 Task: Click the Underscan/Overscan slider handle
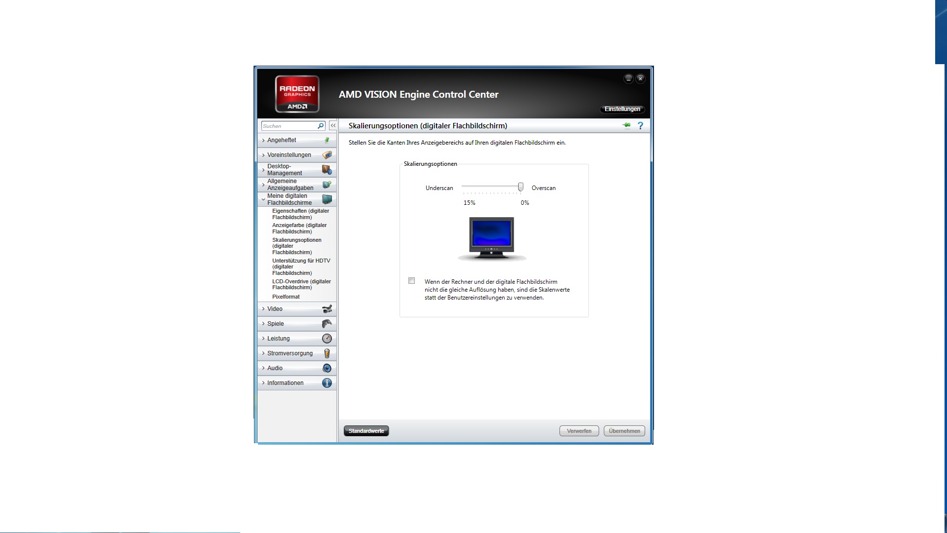tap(520, 187)
